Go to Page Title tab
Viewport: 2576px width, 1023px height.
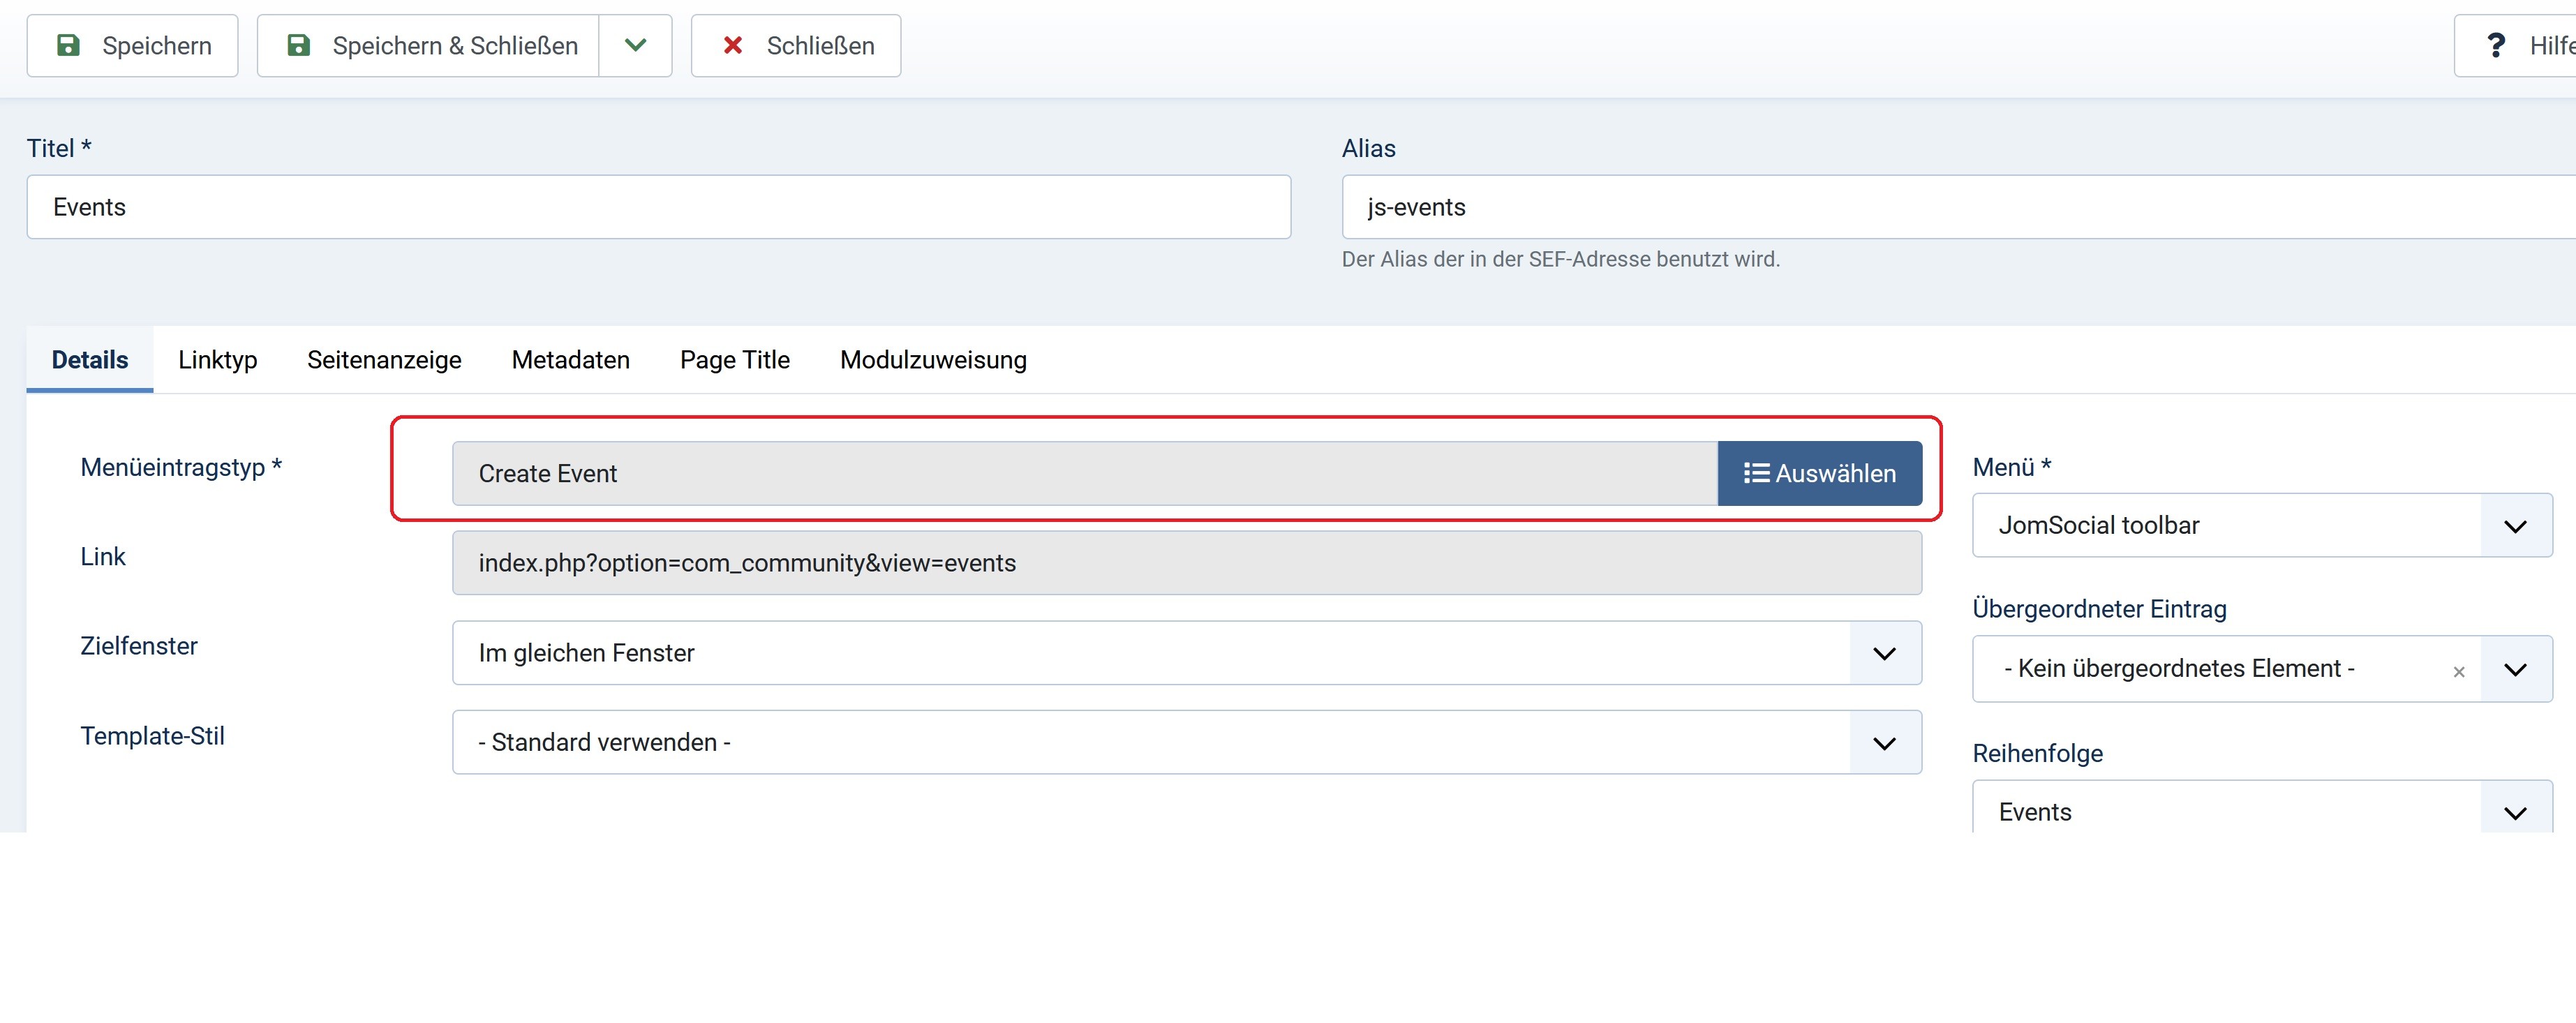coord(734,360)
